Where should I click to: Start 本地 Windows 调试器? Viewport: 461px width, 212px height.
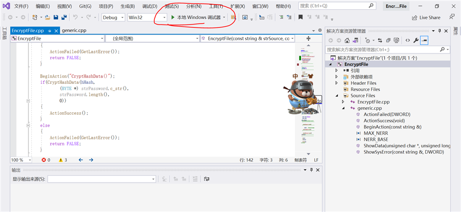coord(196,18)
